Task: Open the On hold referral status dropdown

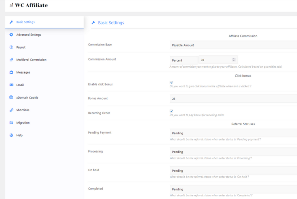Action: (x=233, y=171)
